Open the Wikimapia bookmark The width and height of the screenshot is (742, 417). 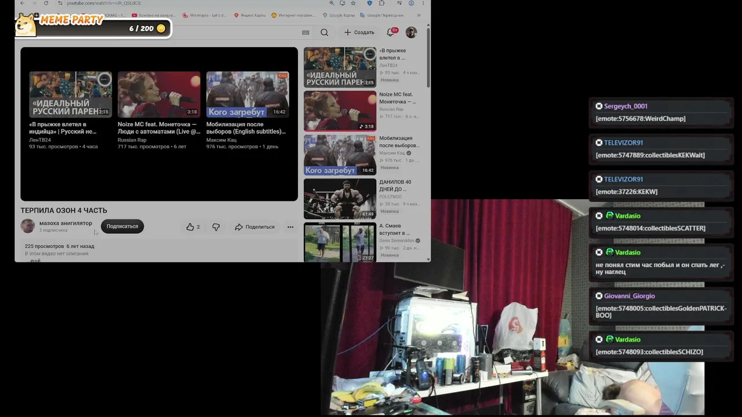click(204, 15)
